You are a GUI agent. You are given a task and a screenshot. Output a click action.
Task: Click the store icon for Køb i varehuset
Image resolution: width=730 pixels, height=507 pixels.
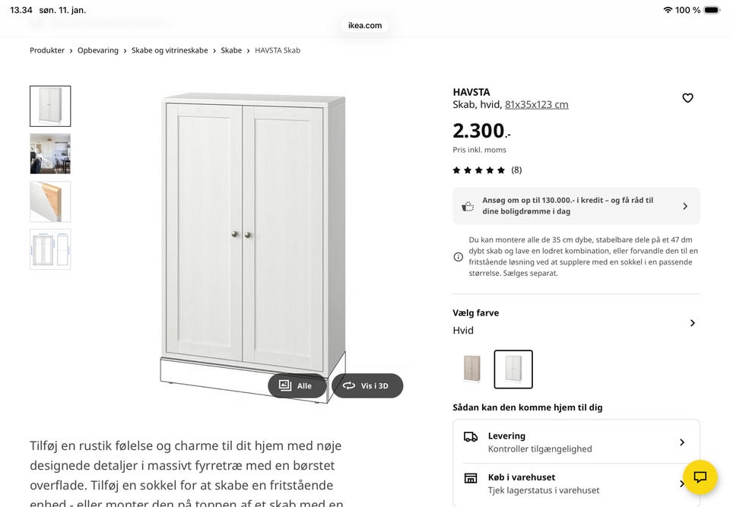[471, 478]
